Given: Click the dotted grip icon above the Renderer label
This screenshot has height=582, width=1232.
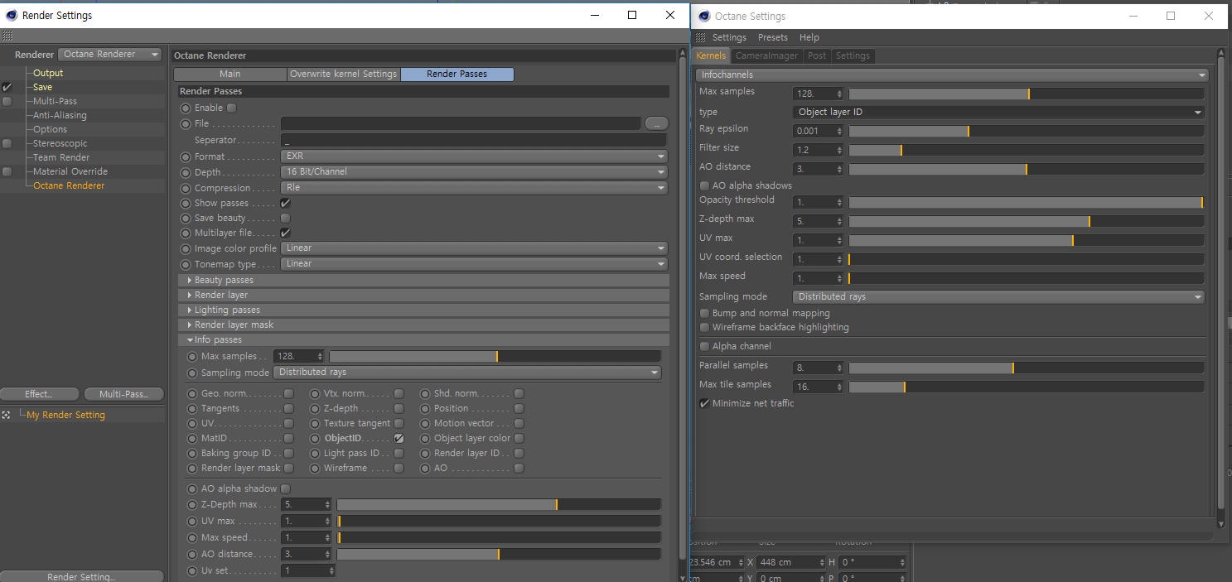Looking at the screenshot, I should click(7, 36).
